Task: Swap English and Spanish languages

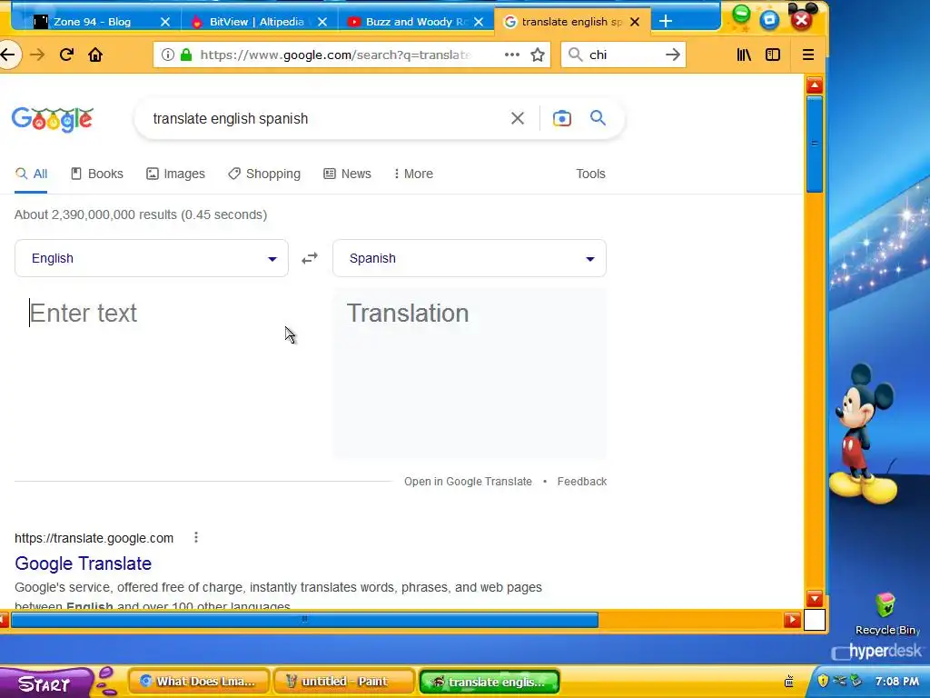Action: pyautogui.click(x=310, y=258)
